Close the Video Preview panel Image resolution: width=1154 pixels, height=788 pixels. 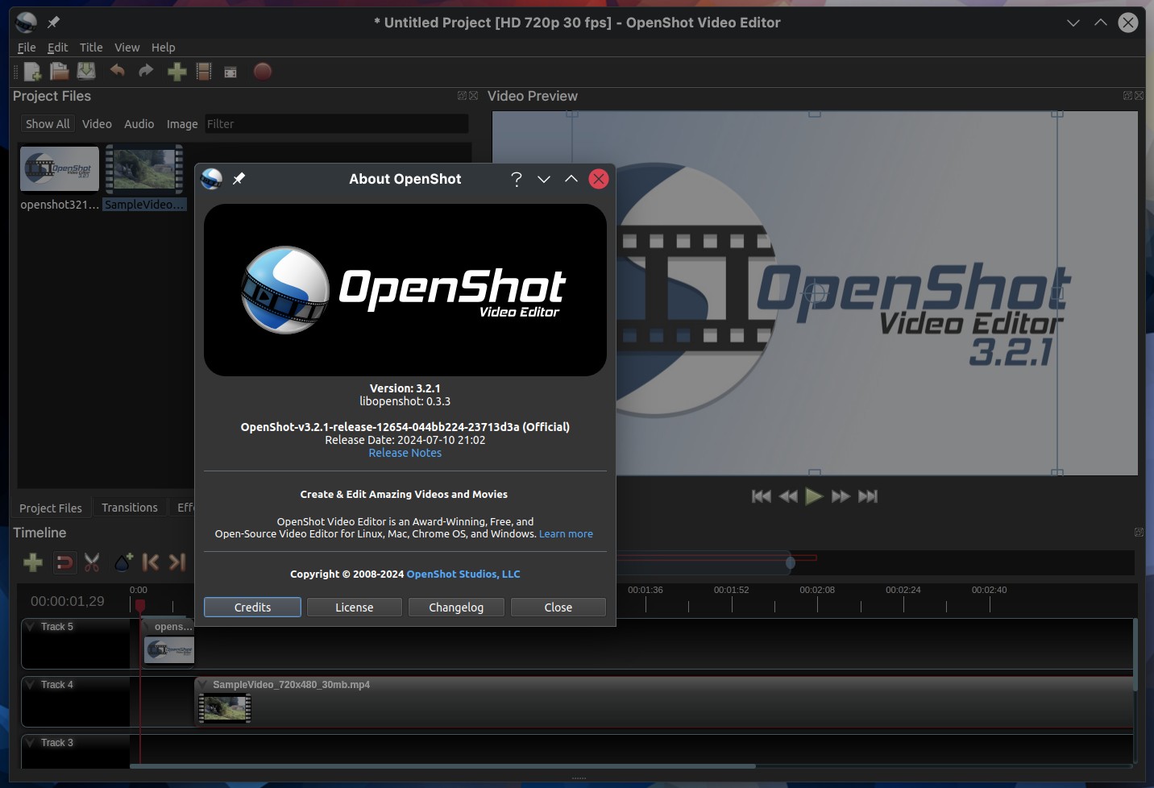(1139, 96)
